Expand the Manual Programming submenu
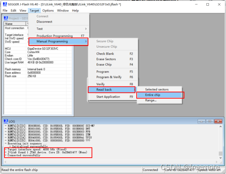The image size is (226, 174). [x=58, y=42]
